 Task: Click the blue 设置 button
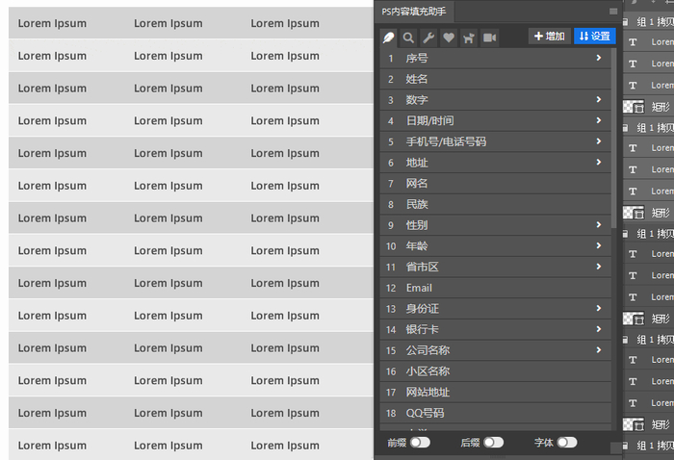click(595, 36)
